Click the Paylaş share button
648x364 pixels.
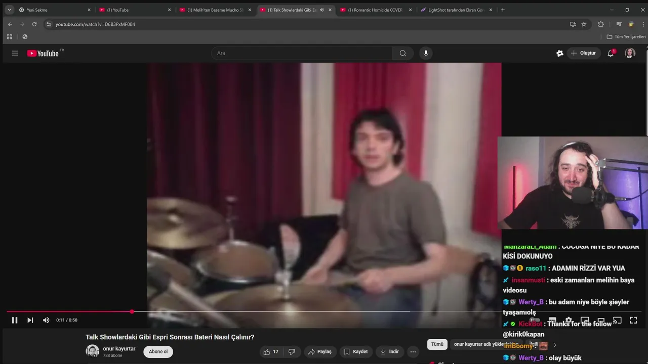(x=320, y=352)
